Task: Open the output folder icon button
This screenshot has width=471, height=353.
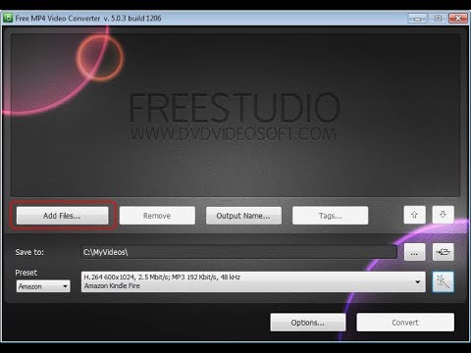Action: tap(443, 252)
